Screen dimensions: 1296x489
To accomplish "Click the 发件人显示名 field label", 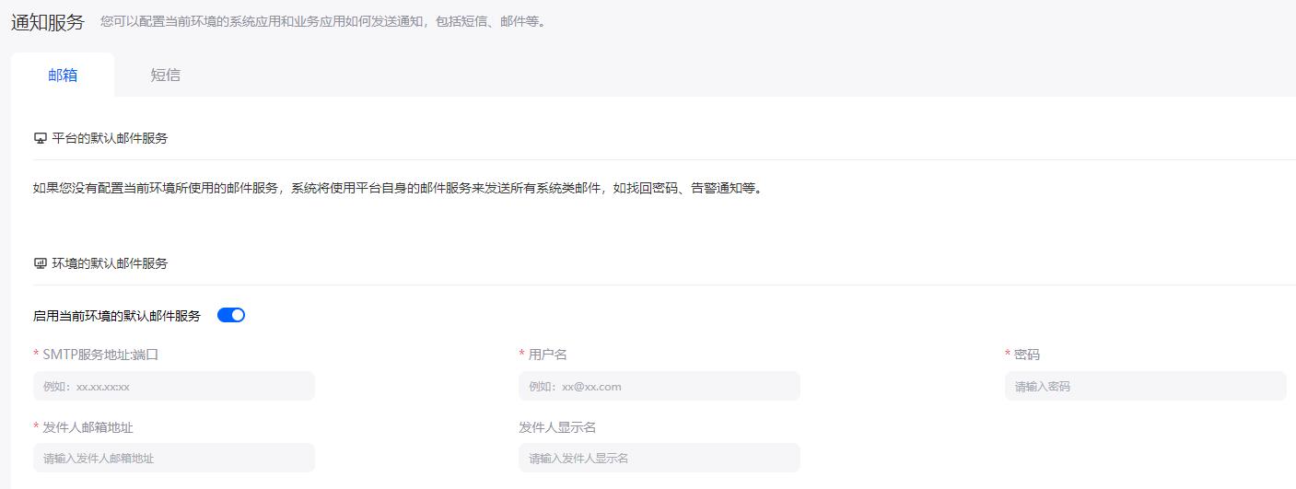I will (x=557, y=426).
